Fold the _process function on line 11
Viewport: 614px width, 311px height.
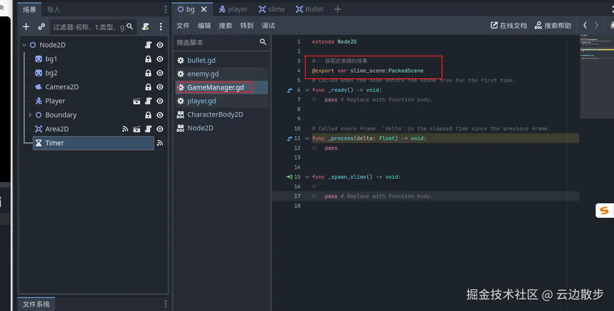[x=307, y=138]
